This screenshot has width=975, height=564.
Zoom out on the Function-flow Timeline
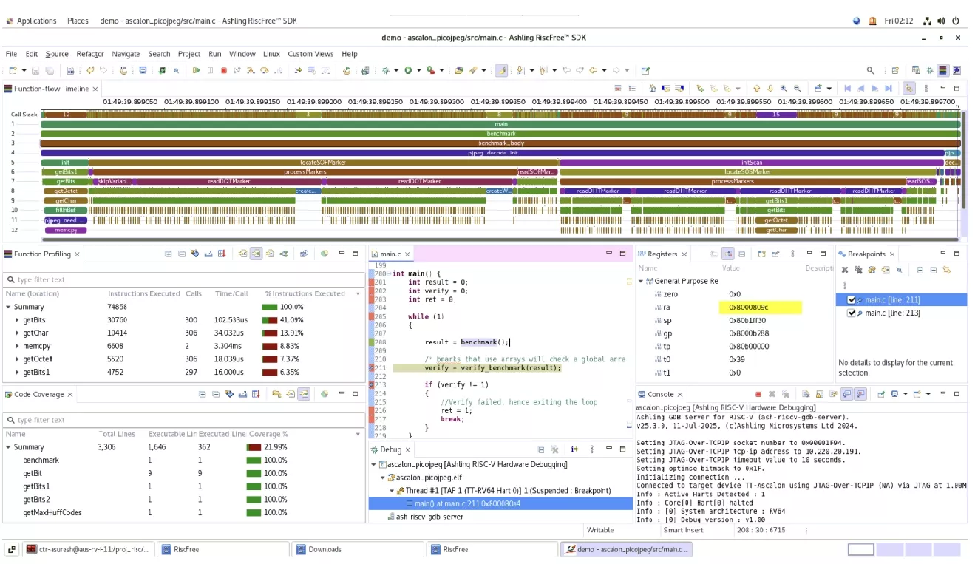click(797, 88)
